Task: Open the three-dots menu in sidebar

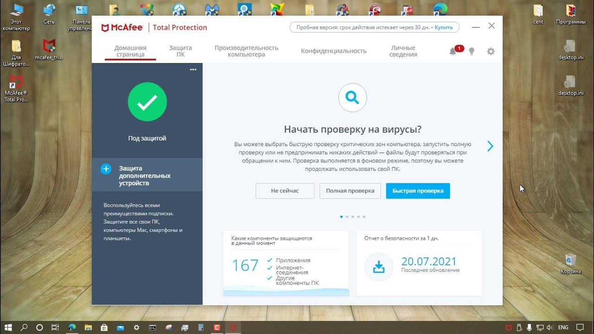Action: tap(193, 70)
